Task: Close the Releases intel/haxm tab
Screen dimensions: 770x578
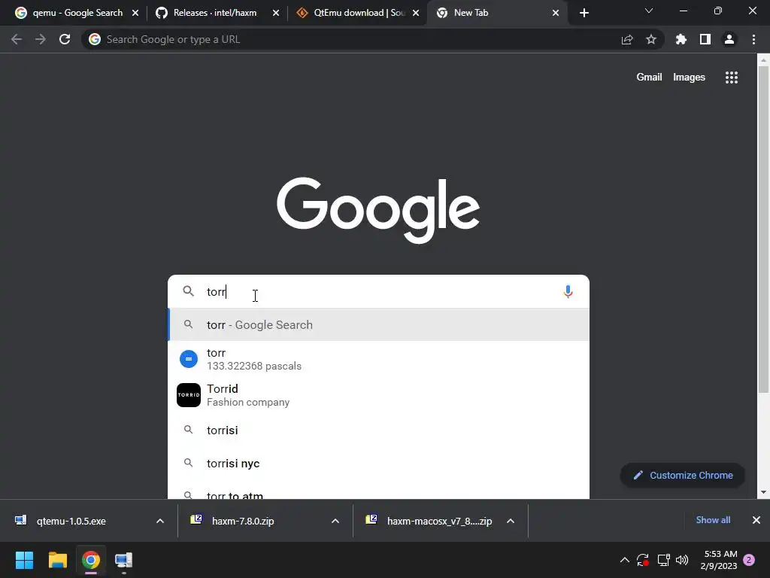Action: click(x=276, y=13)
